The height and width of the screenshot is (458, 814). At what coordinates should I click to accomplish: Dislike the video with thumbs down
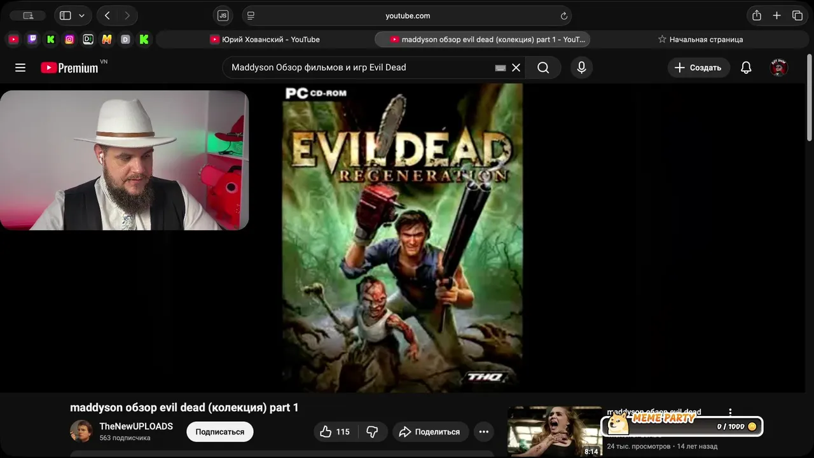(x=372, y=432)
